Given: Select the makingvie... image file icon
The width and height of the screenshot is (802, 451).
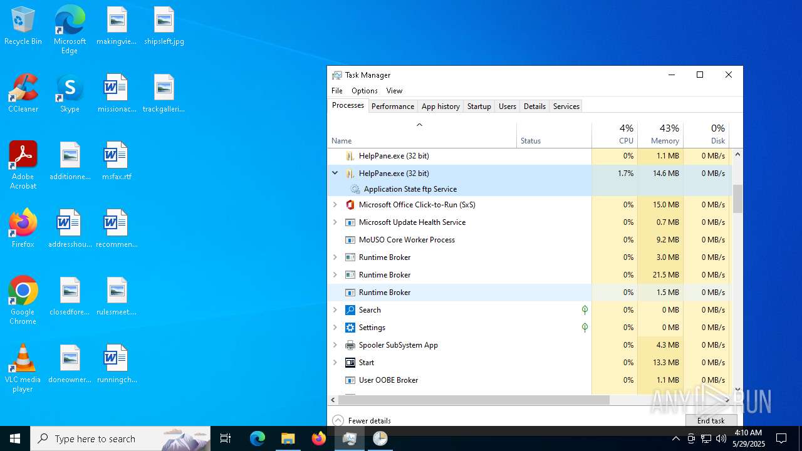Looking at the screenshot, I should tap(117, 26).
